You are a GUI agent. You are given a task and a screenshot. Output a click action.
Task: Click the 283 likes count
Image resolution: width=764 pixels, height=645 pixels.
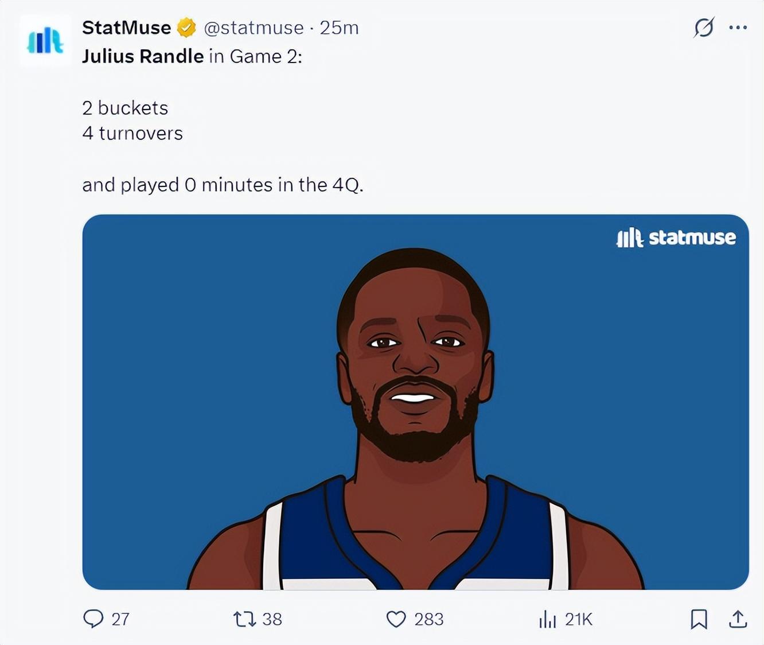pos(429,619)
